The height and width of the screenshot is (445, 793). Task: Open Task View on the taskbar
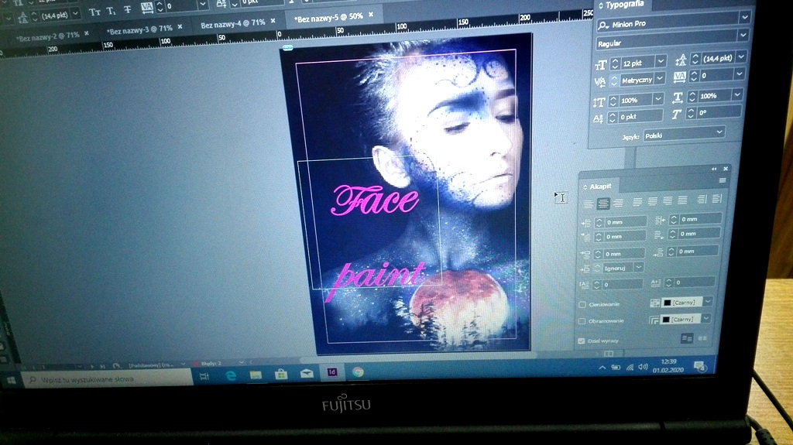coord(204,376)
